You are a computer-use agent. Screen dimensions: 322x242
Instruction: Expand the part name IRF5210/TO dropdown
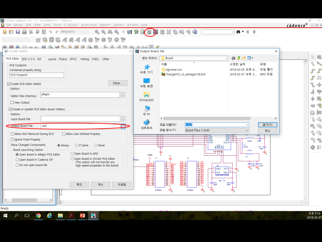tap(91, 32)
